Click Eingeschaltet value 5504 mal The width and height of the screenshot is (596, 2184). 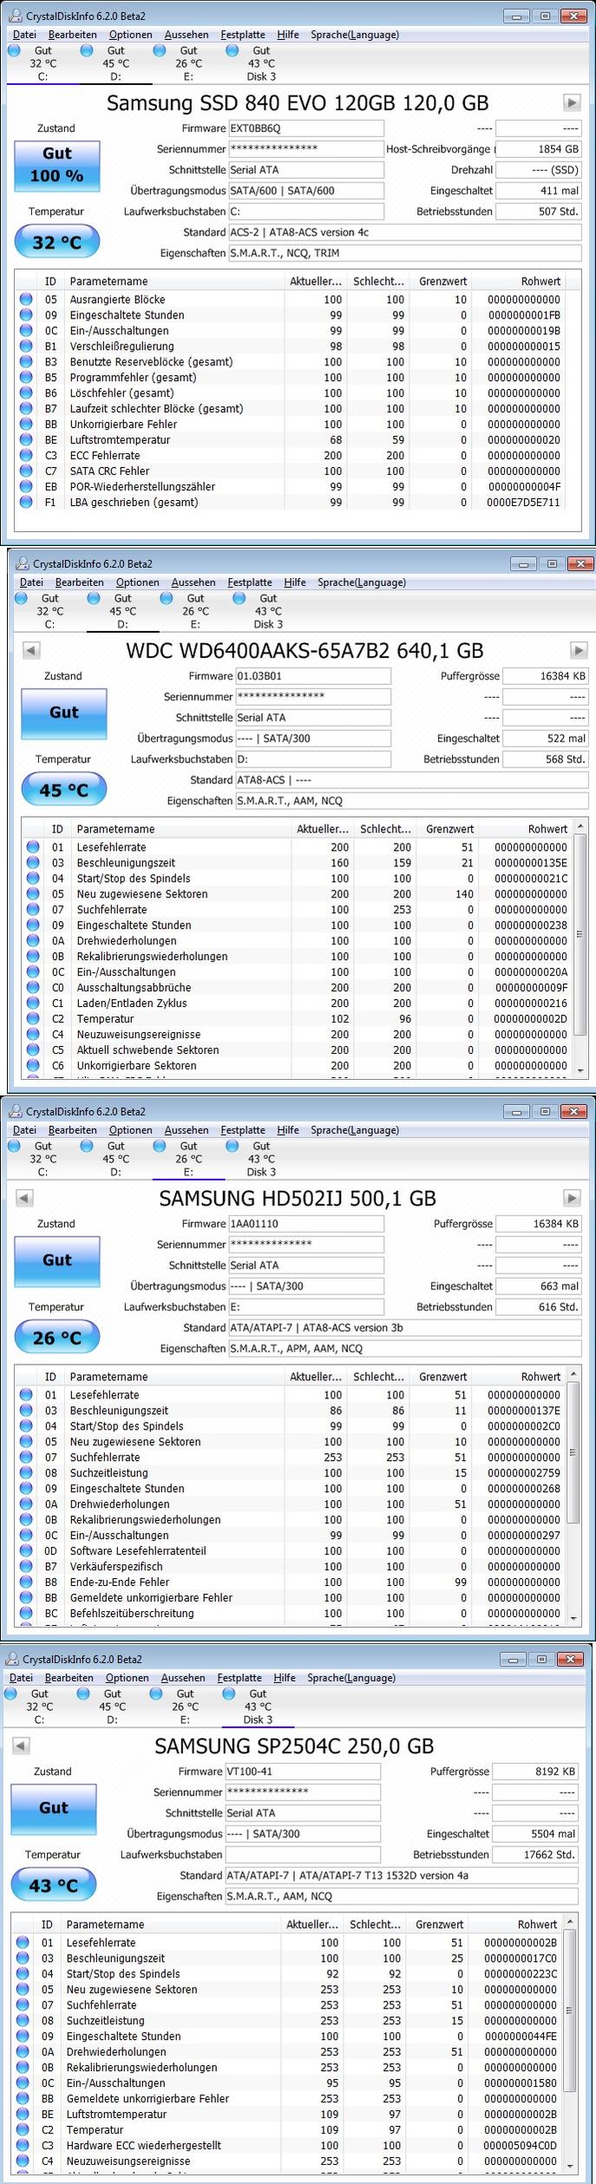coord(534,1834)
